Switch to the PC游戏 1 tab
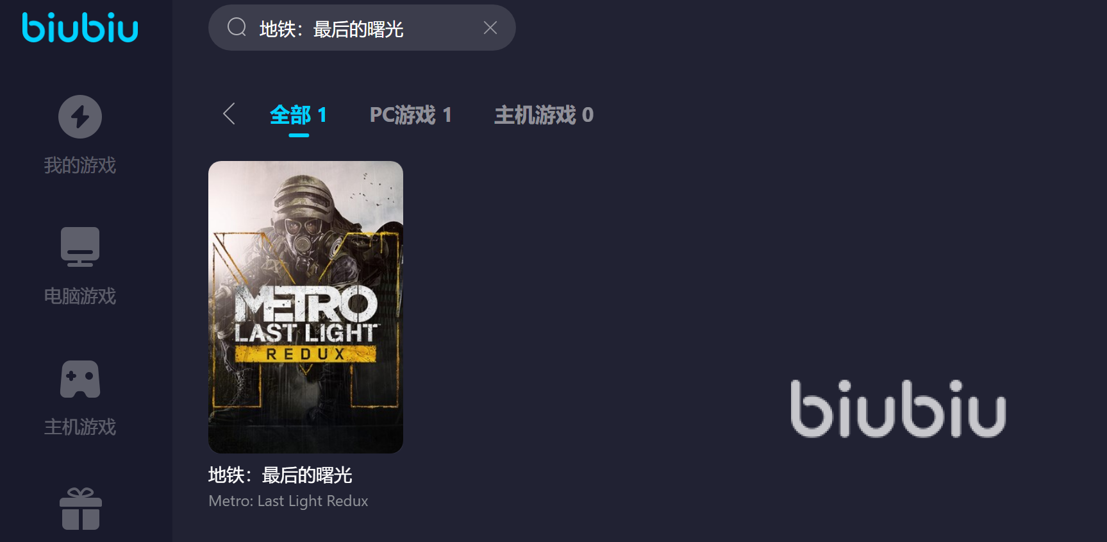The width and height of the screenshot is (1107, 542). (411, 115)
